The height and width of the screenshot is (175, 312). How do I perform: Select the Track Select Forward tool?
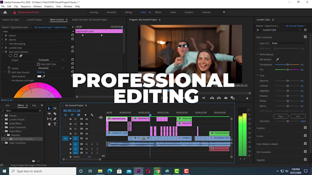(55, 108)
